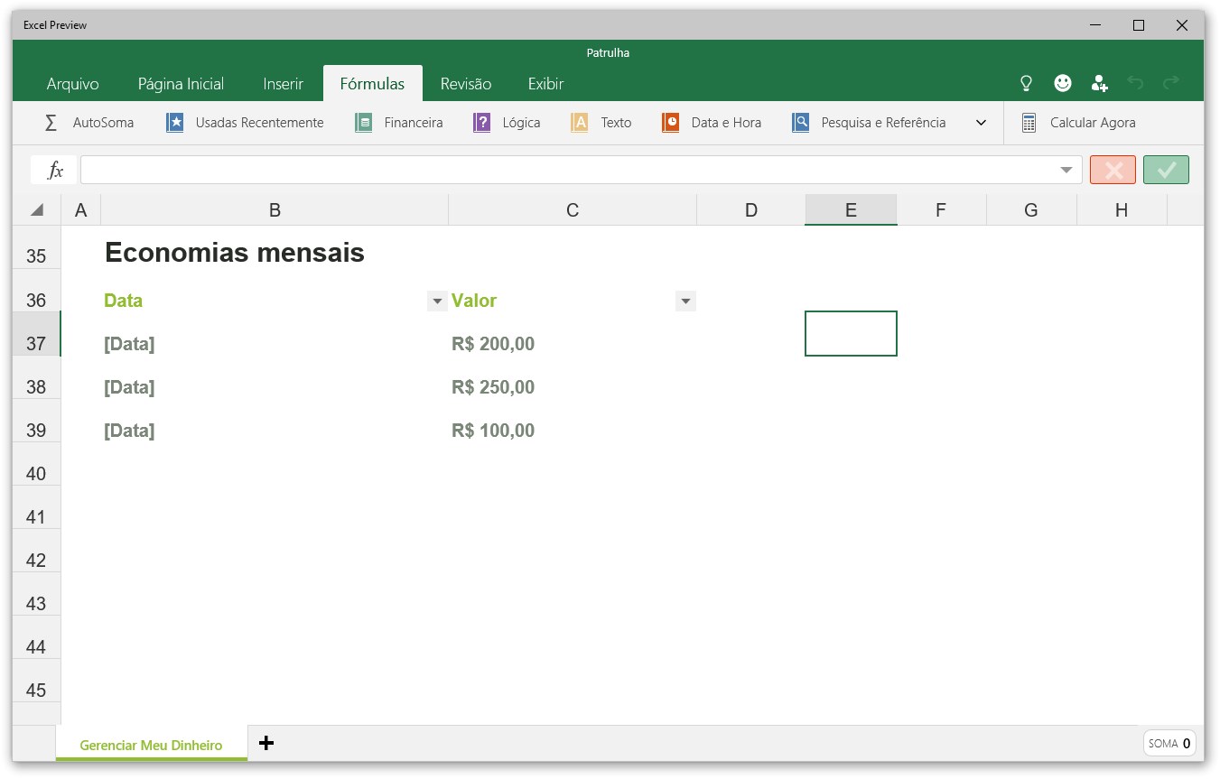Open the Valor column filter dropdown
Viewport: 1220px width, 779px height.
pos(685,301)
